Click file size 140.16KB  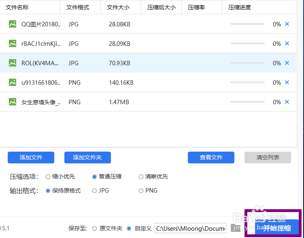coord(121,82)
